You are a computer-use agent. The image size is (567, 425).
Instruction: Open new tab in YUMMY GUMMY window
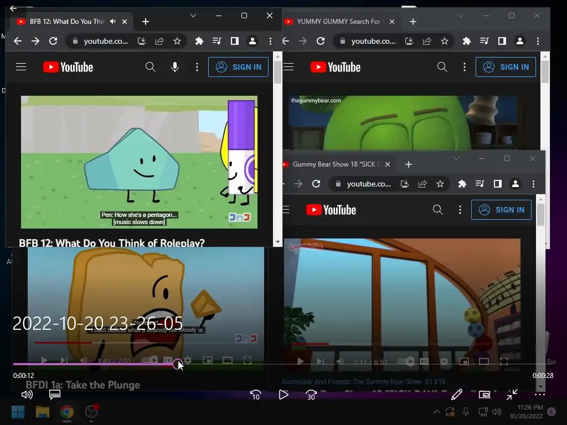tap(413, 22)
